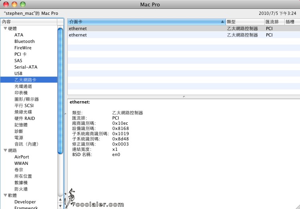Select Bluetooth in the hardware list
This screenshot has height=209, width=300.
[x=24, y=41]
